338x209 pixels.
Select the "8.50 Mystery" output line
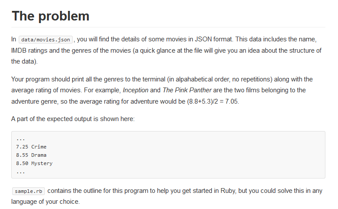(x=34, y=163)
